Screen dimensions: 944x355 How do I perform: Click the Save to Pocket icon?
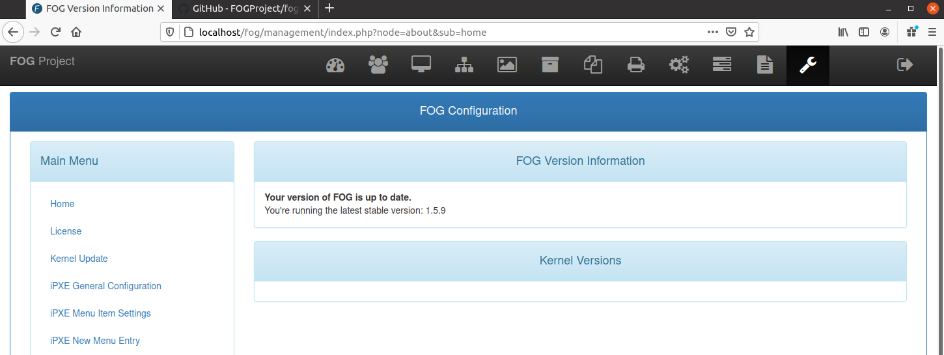tap(731, 32)
